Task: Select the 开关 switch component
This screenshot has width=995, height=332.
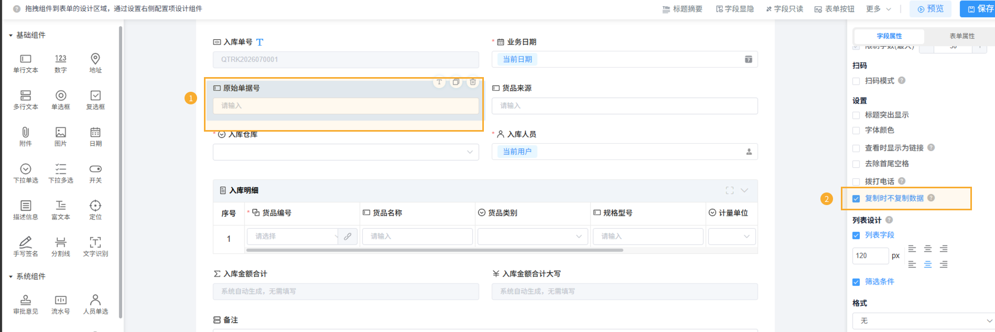Action: coord(95,173)
